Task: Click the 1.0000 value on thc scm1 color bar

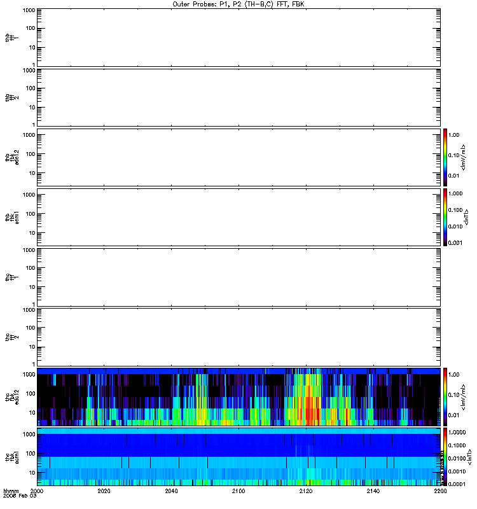Action: (457, 433)
